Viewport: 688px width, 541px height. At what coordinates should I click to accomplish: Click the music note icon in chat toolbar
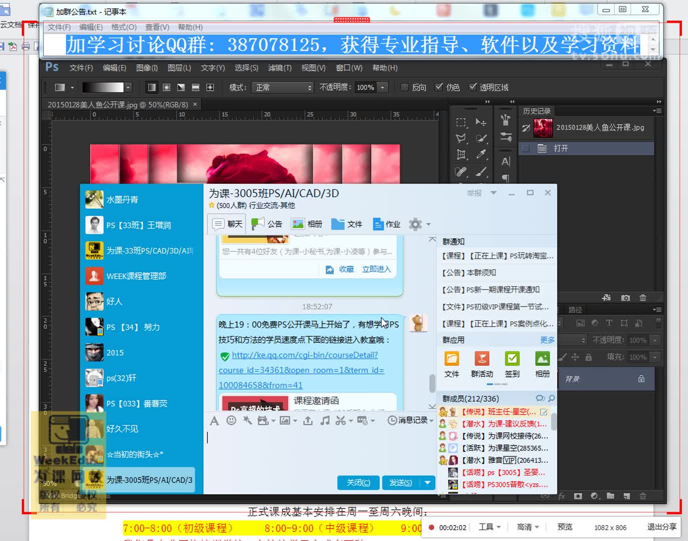325,420
